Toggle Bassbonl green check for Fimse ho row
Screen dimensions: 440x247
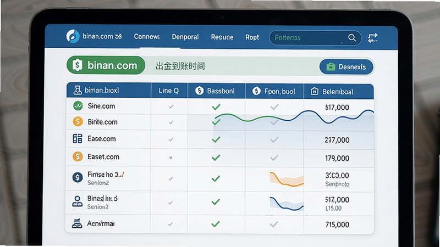[x=216, y=178]
